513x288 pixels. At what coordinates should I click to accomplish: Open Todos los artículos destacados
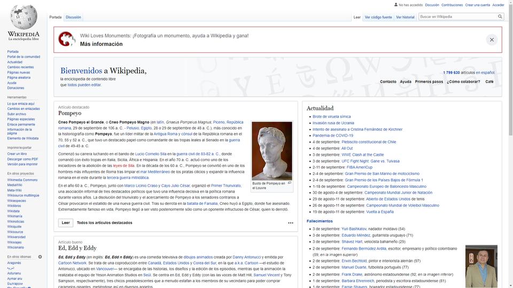tap(104, 223)
